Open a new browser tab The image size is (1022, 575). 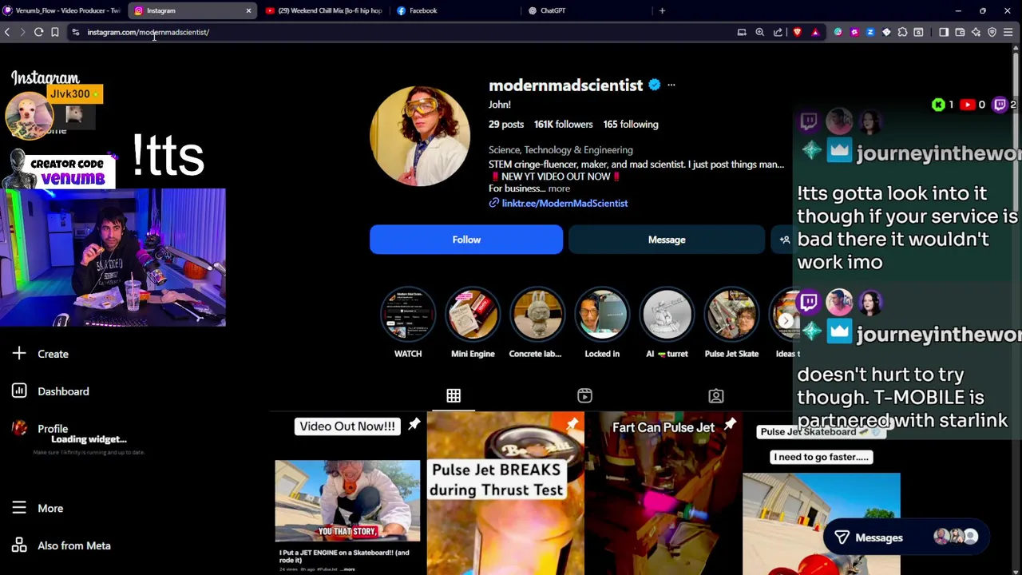(662, 10)
